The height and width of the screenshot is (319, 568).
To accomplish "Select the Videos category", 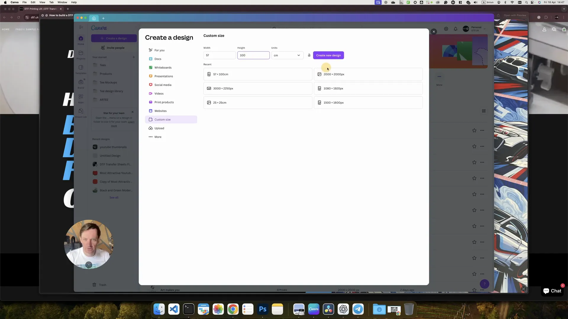I will click(x=171, y=94).
